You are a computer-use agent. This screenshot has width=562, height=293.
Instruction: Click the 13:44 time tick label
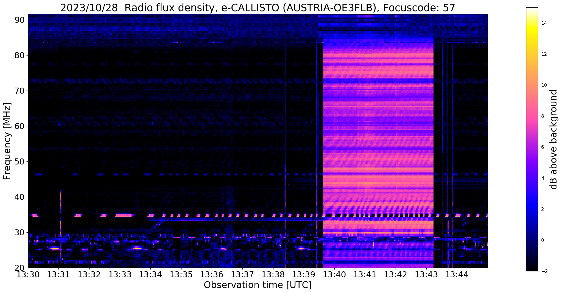[x=457, y=274]
